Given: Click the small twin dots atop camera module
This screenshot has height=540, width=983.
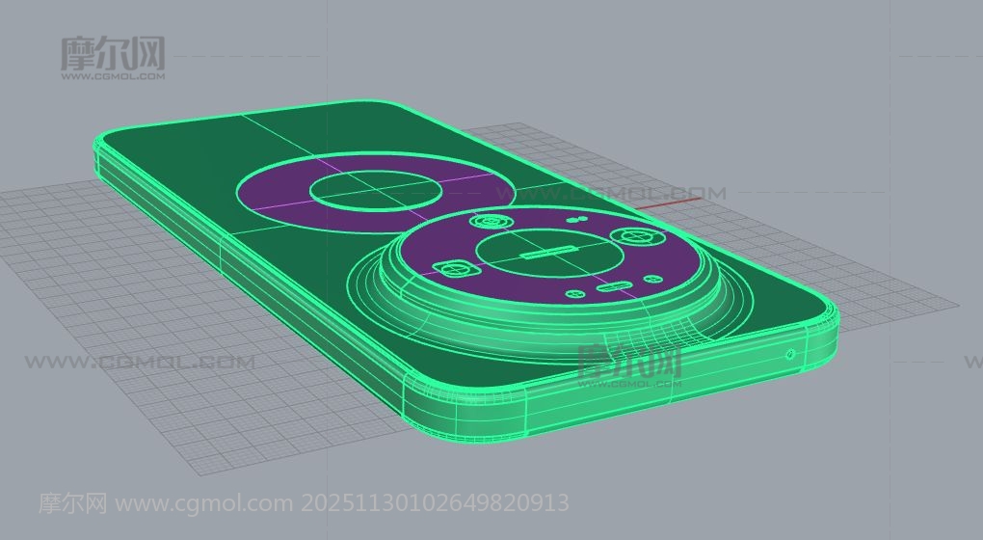Looking at the screenshot, I should point(576,219).
